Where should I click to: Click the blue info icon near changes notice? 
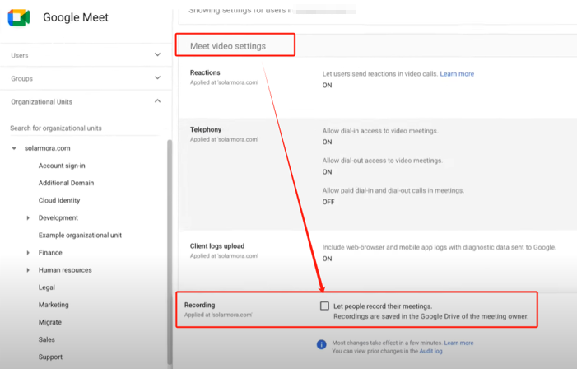coord(321,344)
